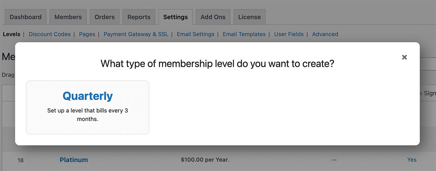
Task: Open the Platinum membership level
Action: (74, 160)
